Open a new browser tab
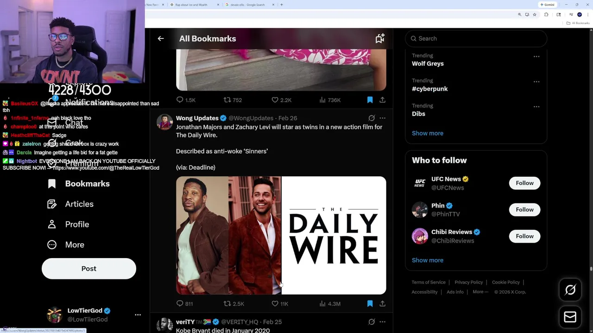The height and width of the screenshot is (333, 593). pos(282,5)
